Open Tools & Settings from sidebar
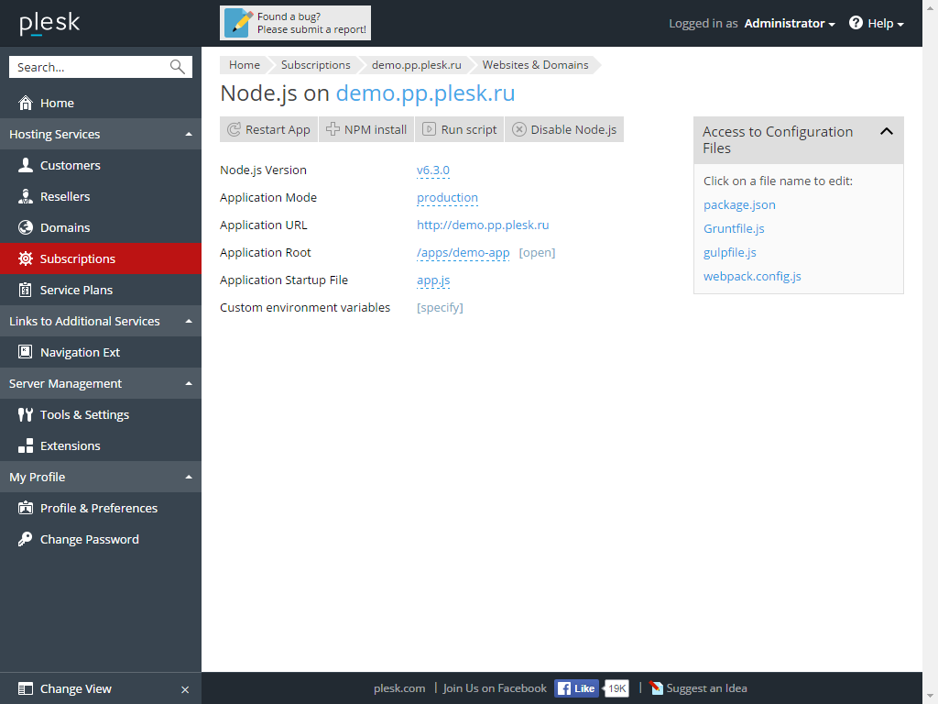The width and height of the screenshot is (938, 704). (x=84, y=415)
